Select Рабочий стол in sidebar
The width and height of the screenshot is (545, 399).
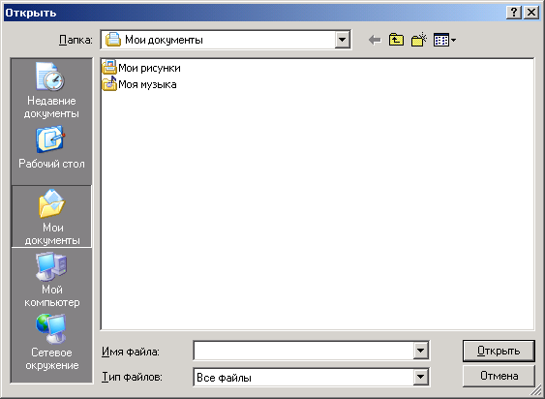[51, 148]
